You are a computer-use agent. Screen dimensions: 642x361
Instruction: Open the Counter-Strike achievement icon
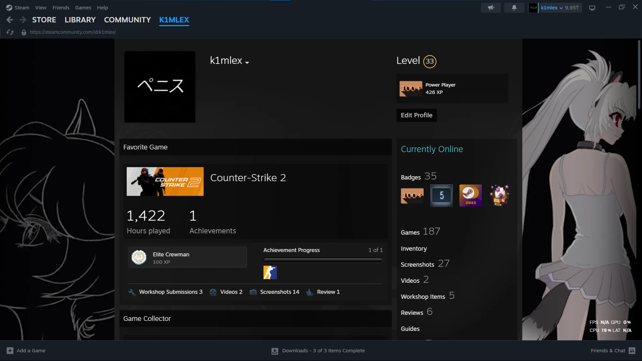(x=270, y=272)
